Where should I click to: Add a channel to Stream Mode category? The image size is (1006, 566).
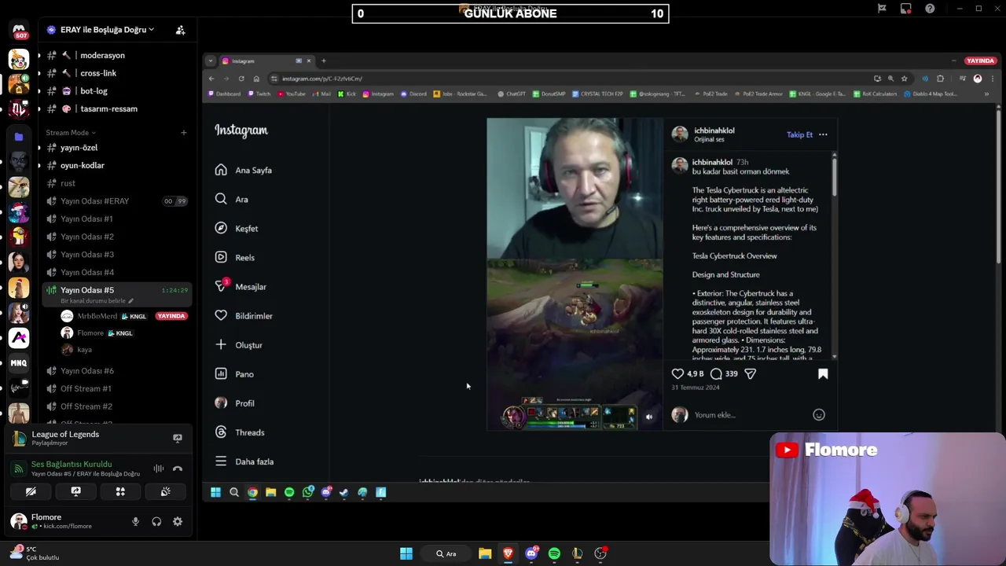[183, 132]
